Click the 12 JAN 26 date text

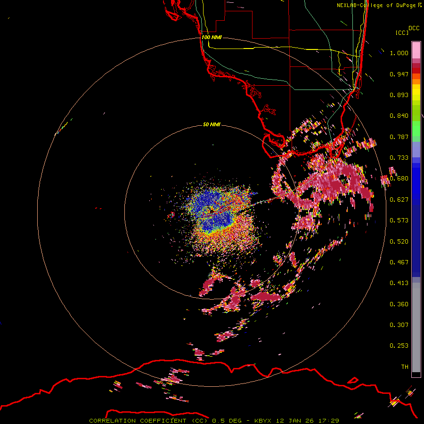pos(295,421)
